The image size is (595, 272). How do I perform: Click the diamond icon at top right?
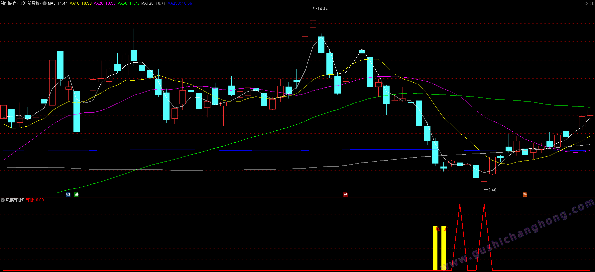pos(586,3)
